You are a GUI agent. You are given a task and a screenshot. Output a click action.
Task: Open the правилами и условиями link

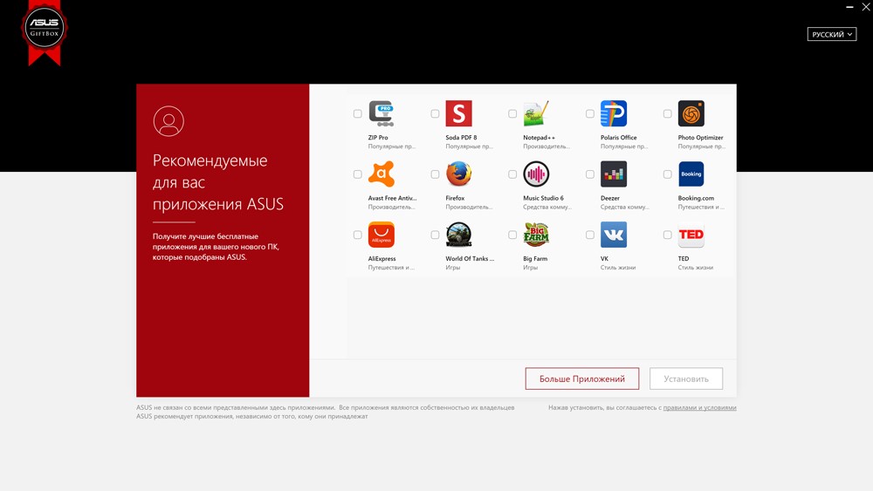click(699, 407)
